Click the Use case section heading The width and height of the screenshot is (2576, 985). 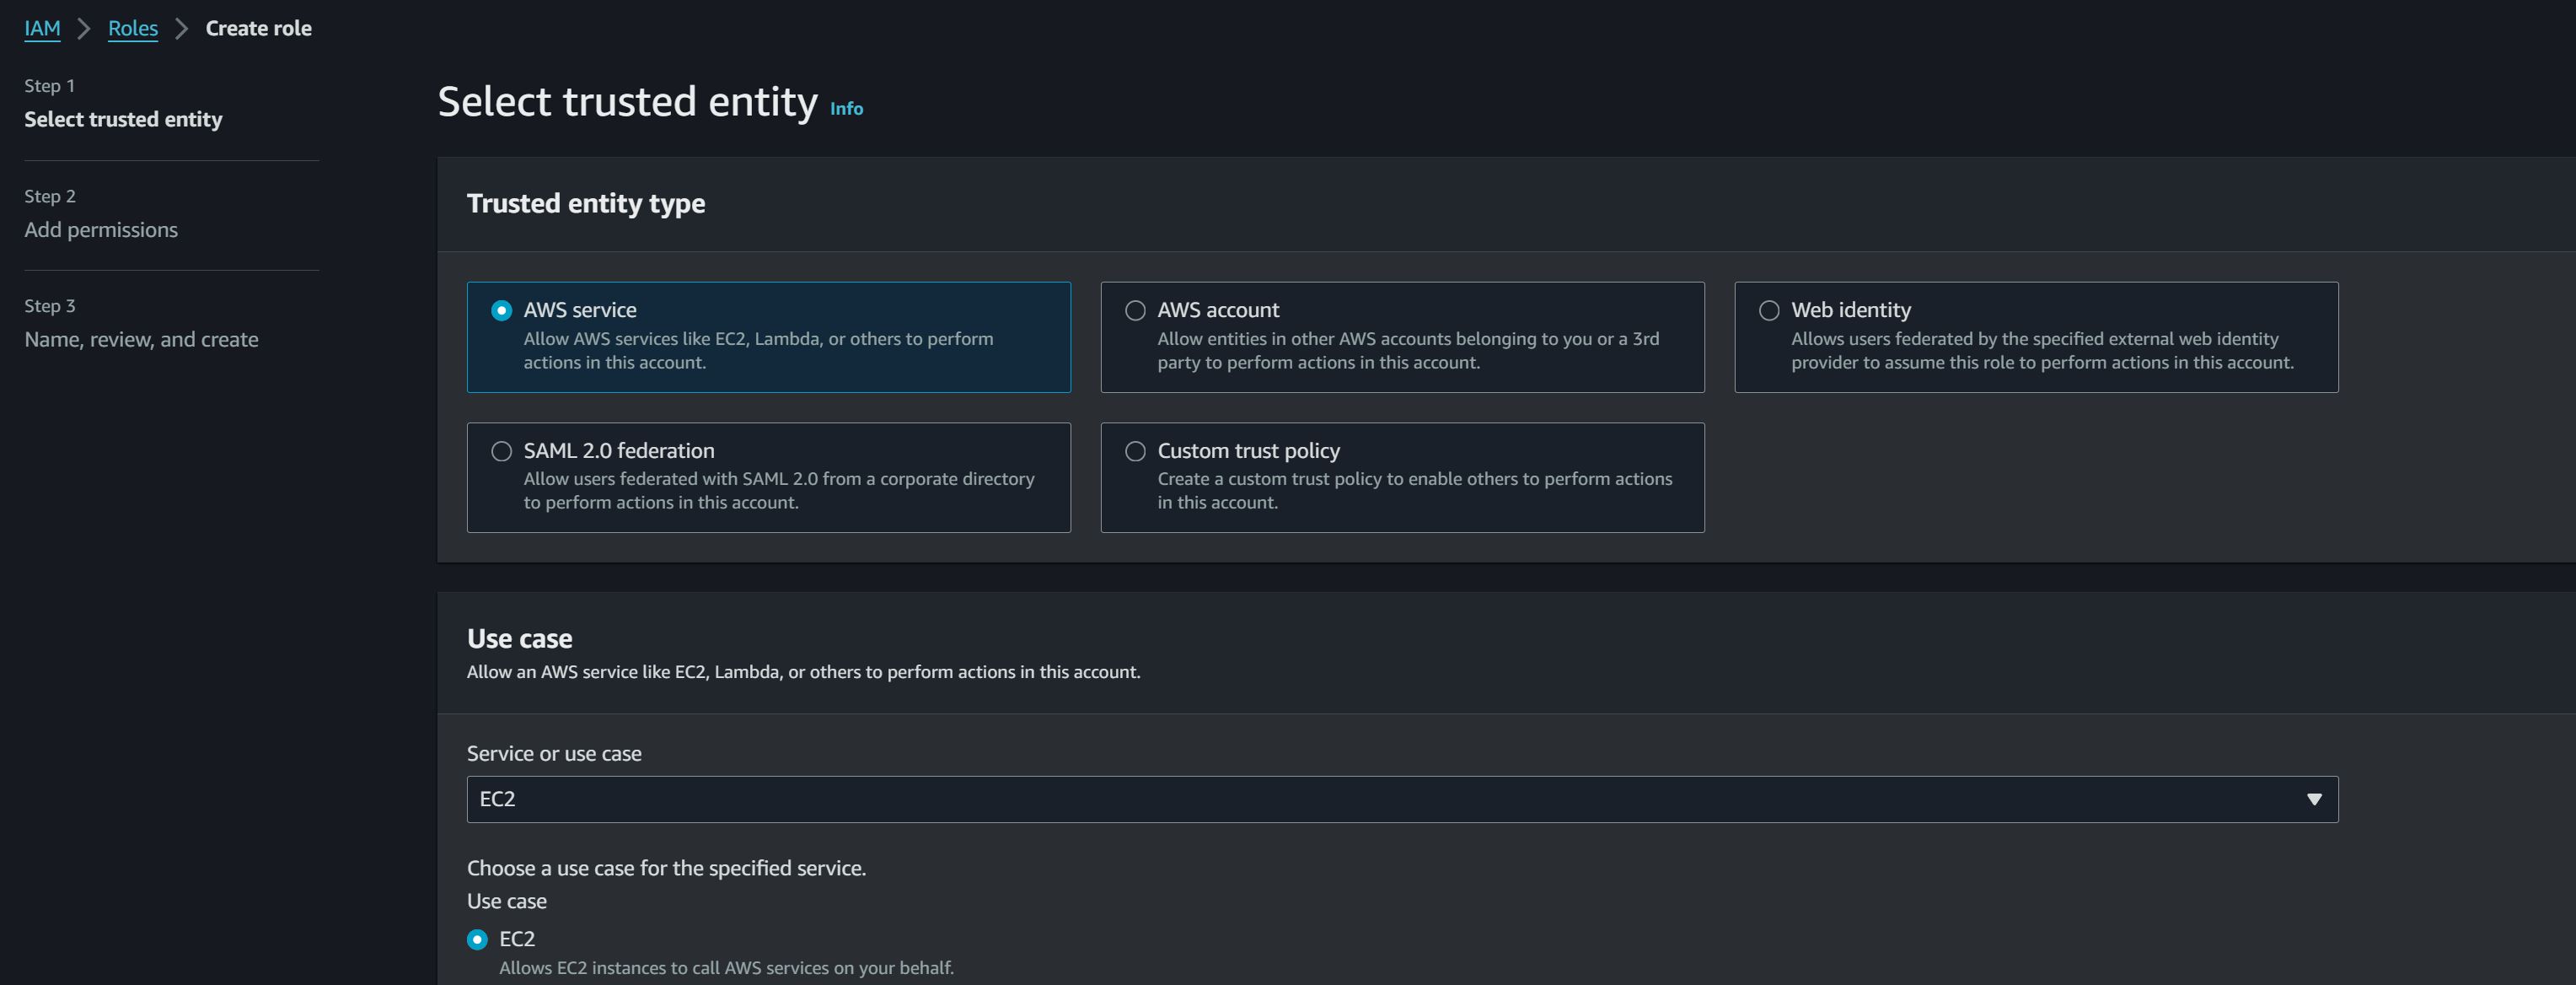pos(520,639)
